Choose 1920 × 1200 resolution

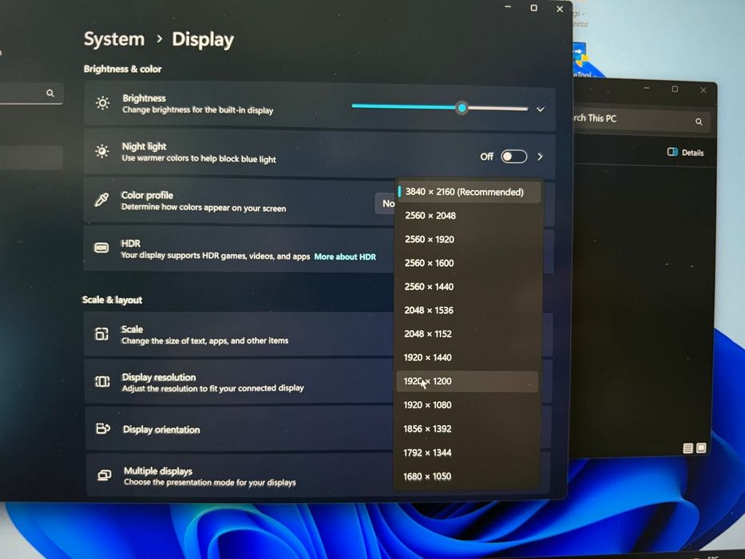[467, 381]
